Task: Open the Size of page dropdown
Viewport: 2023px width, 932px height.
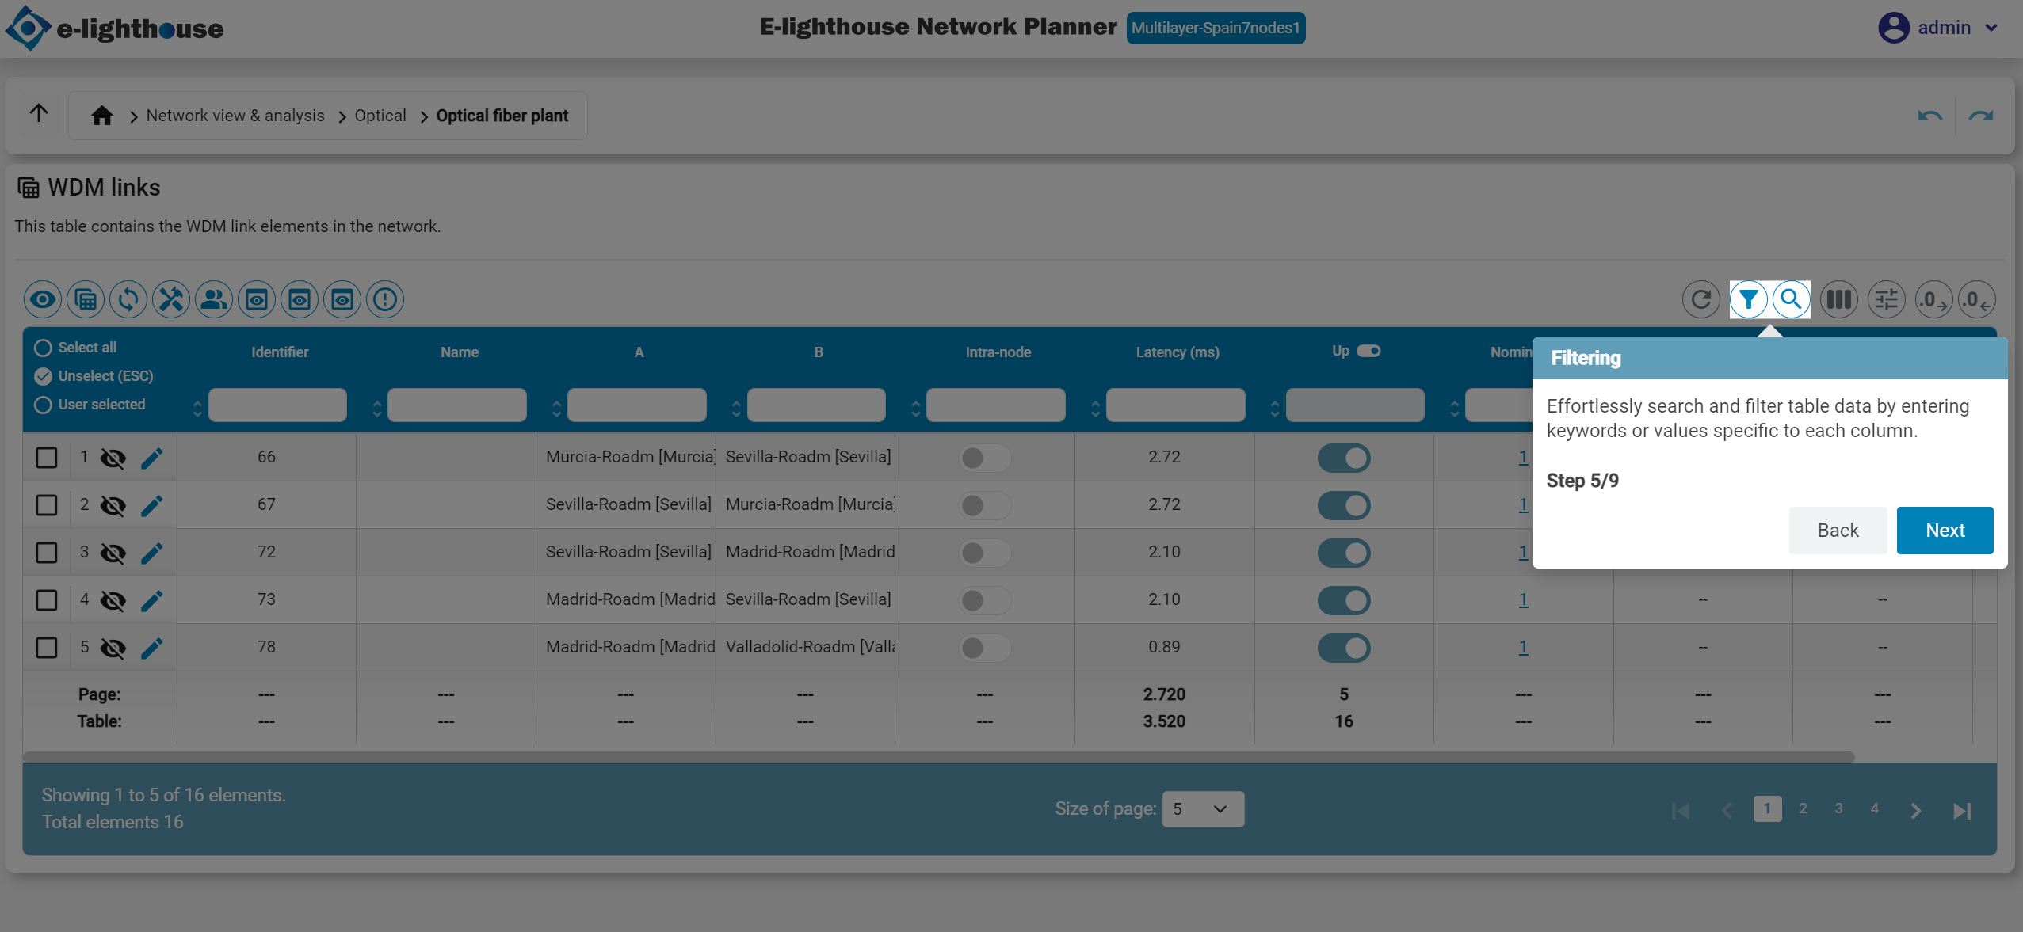Action: point(1202,808)
